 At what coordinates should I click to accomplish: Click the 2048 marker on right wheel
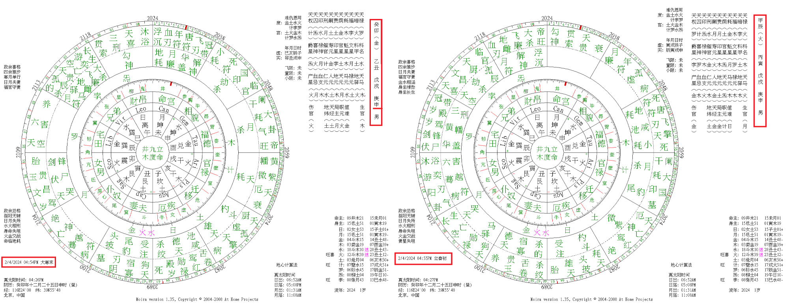click(663, 86)
